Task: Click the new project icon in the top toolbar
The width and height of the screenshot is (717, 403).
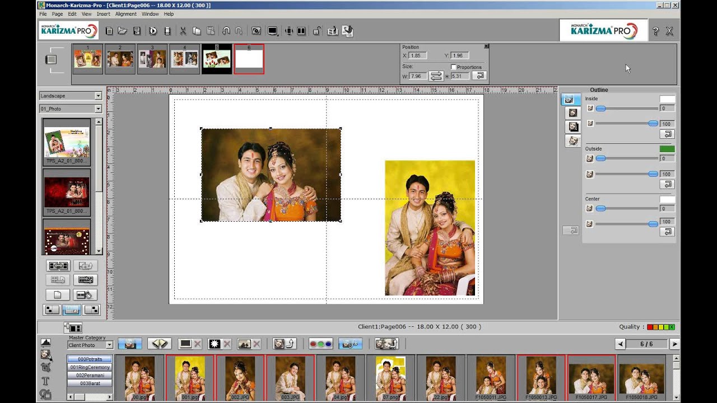Action: coord(109,31)
